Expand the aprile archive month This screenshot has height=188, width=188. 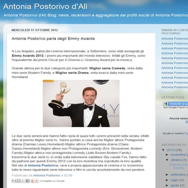coord(167,185)
